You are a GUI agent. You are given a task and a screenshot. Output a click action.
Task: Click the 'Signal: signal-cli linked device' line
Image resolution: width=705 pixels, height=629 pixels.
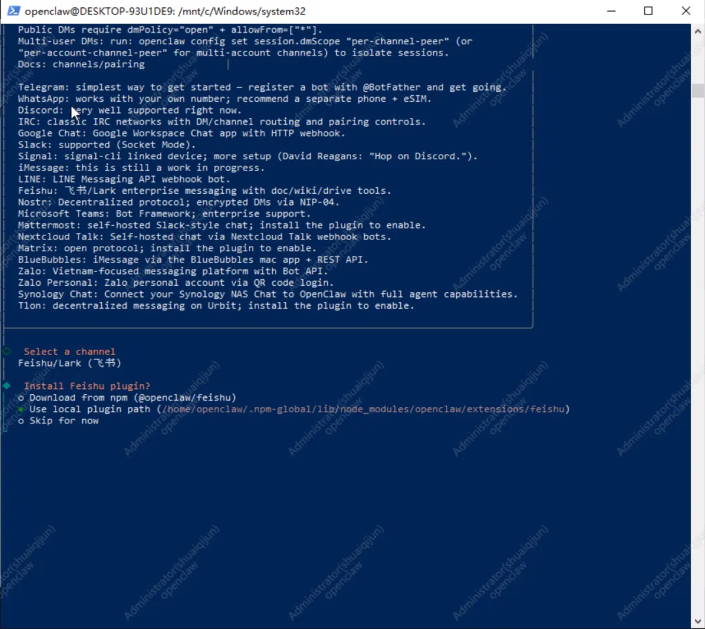pos(248,157)
